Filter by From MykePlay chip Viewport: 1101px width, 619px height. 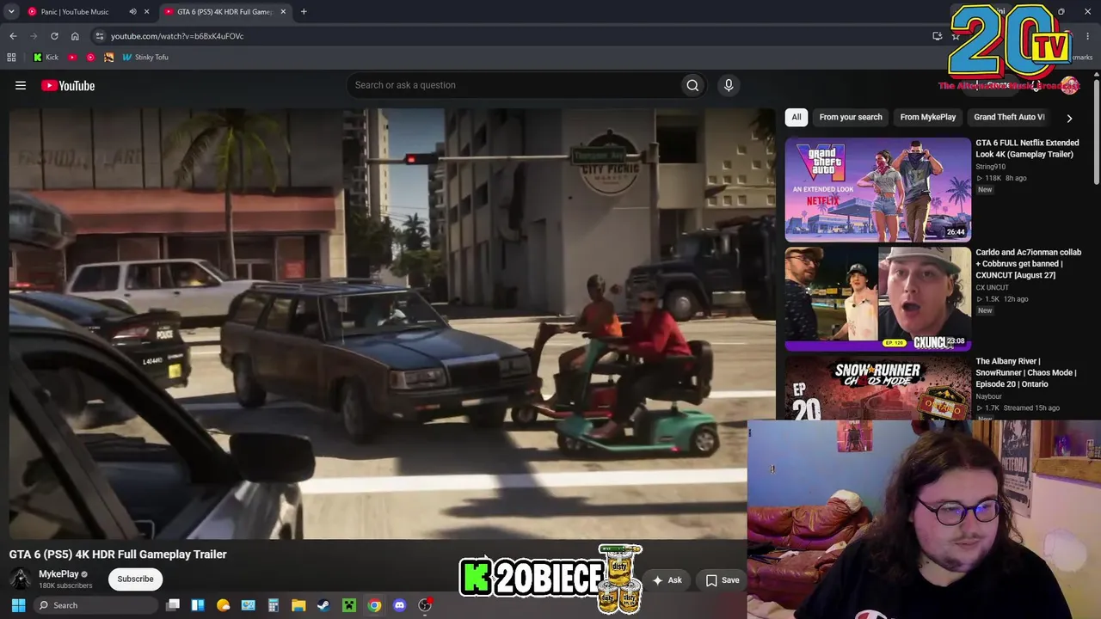[x=928, y=117]
